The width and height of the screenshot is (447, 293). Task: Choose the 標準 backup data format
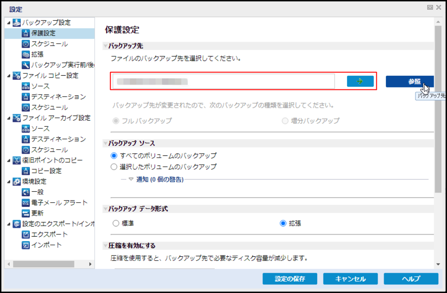pyautogui.click(x=116, y=224)
